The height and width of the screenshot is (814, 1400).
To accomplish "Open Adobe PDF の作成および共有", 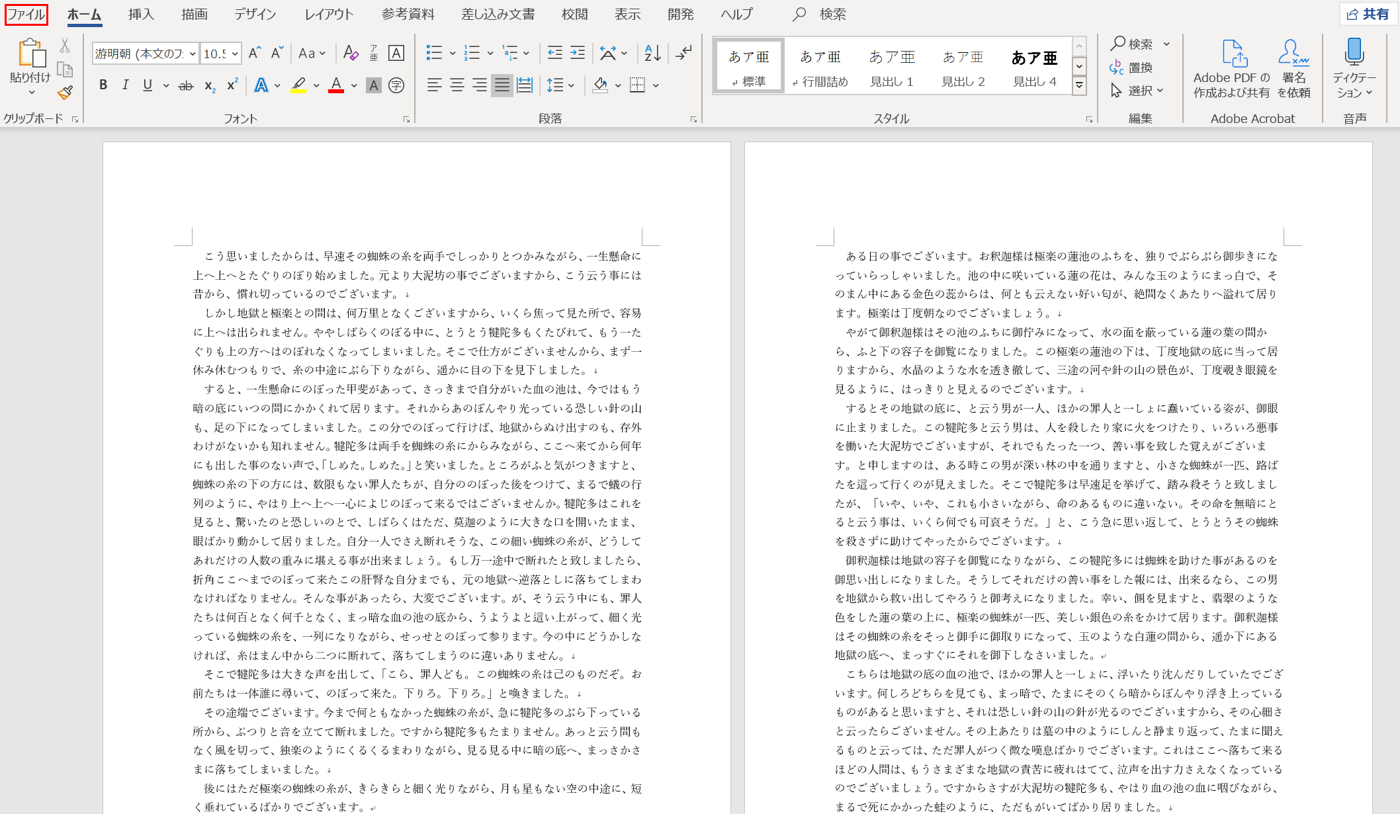I will coord(1231,68).
